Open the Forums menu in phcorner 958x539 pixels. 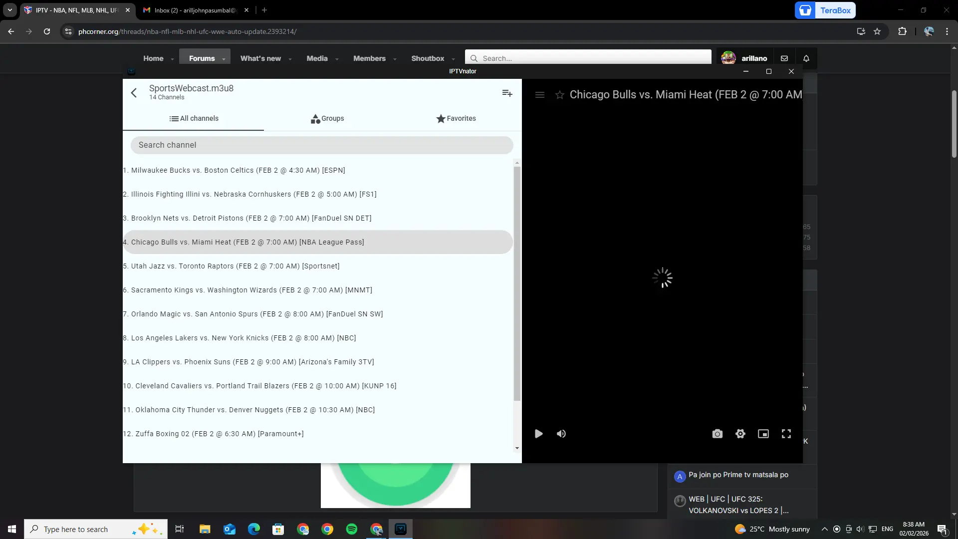(x=202, y=58)
